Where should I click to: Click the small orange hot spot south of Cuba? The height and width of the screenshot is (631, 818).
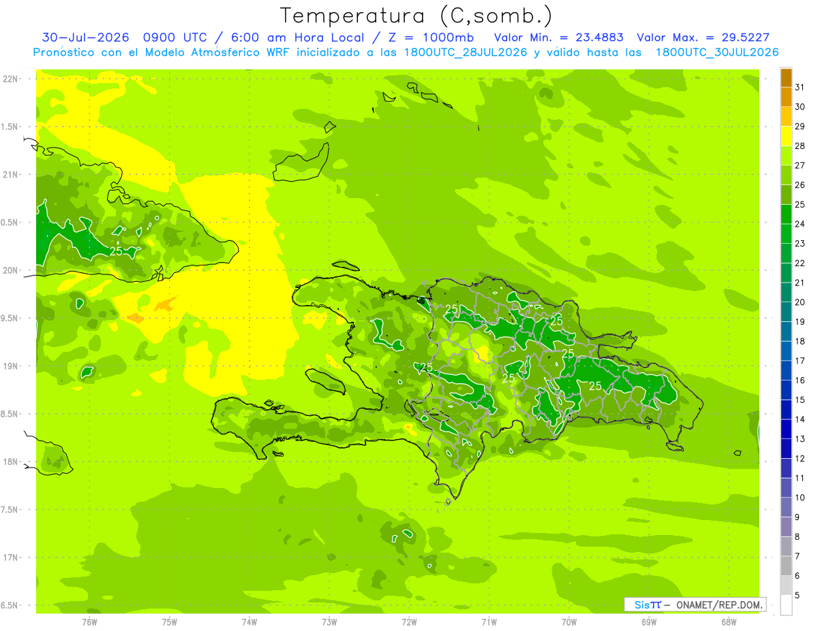click(x=164, y=304)
